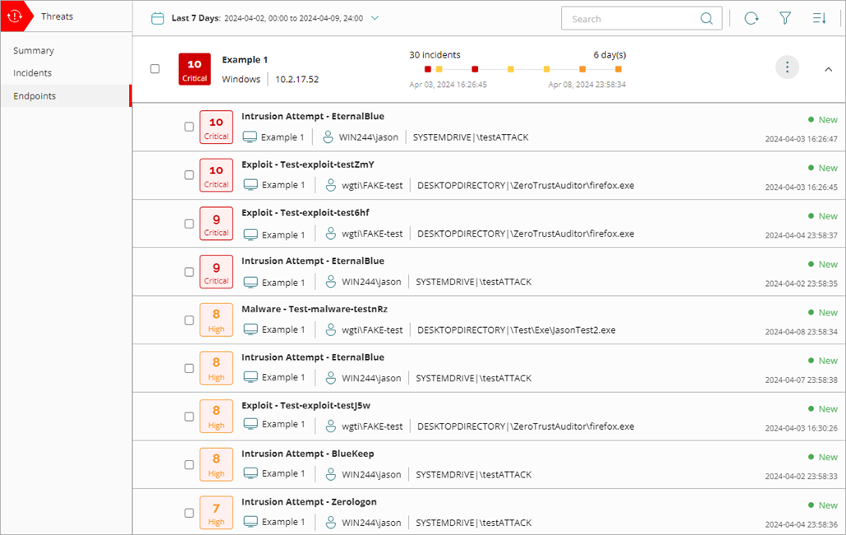Check the Malware Test-malware-testnRz row checkbox
This screenshot has width=846, height=535.
coord(188,319)
